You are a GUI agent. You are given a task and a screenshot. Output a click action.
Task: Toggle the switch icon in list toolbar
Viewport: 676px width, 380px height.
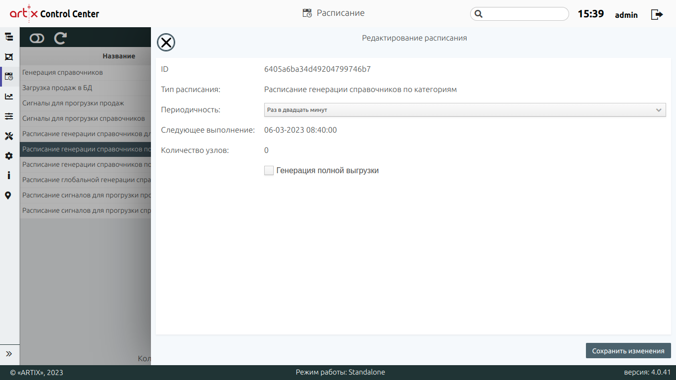coord(37,38)
